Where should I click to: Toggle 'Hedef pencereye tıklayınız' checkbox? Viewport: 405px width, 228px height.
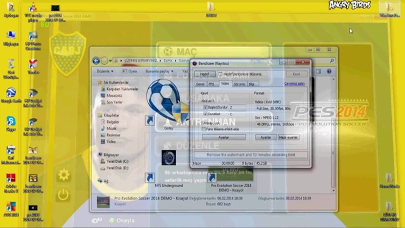220,74
